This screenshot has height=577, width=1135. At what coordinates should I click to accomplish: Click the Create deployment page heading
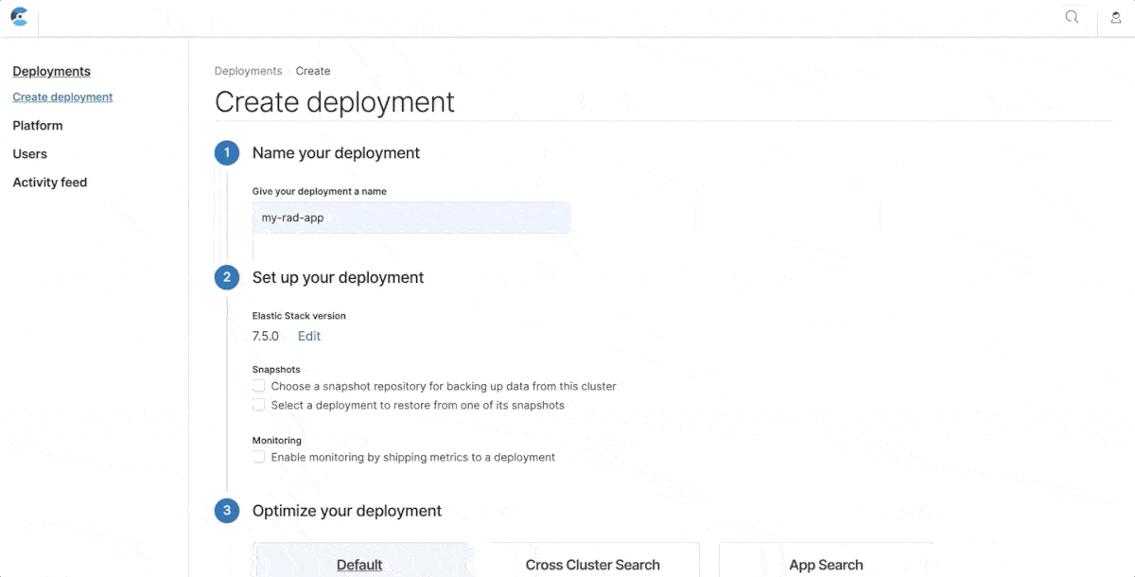click(x=335, y=101)
